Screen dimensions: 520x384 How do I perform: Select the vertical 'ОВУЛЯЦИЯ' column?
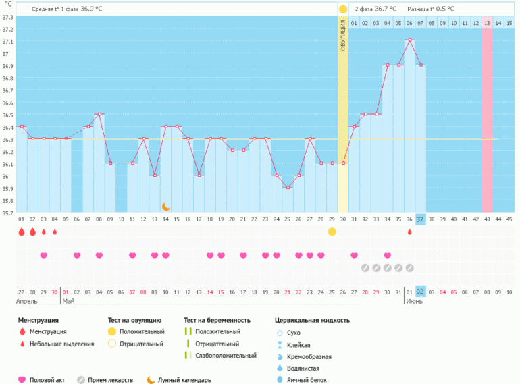tap(343, 115)
